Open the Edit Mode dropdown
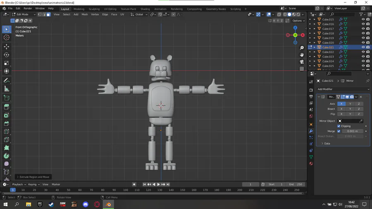Image resolution: width=372 pixels, height=209 pixels. 24,14
